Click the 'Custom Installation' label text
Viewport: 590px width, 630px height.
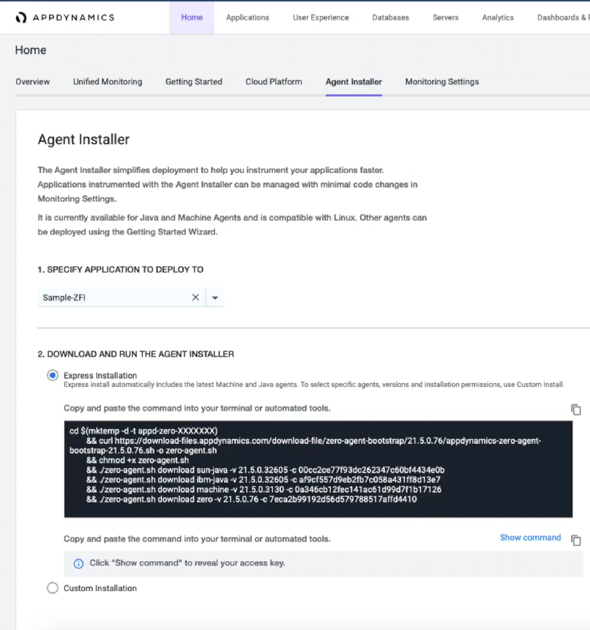coord(100,588)
